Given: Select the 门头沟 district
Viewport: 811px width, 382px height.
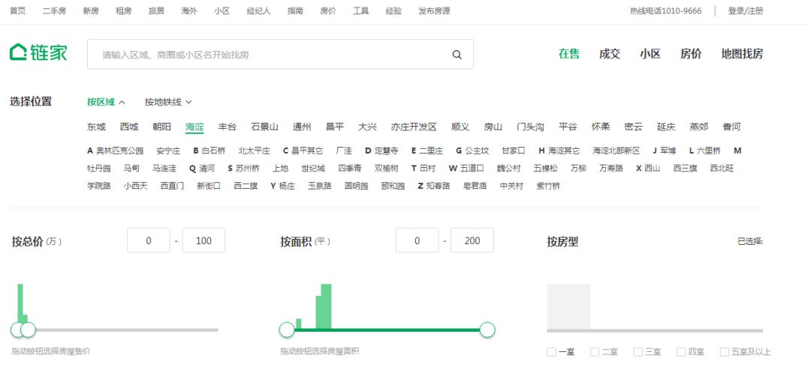Looking at the screenshot, I should coord(531,127).
